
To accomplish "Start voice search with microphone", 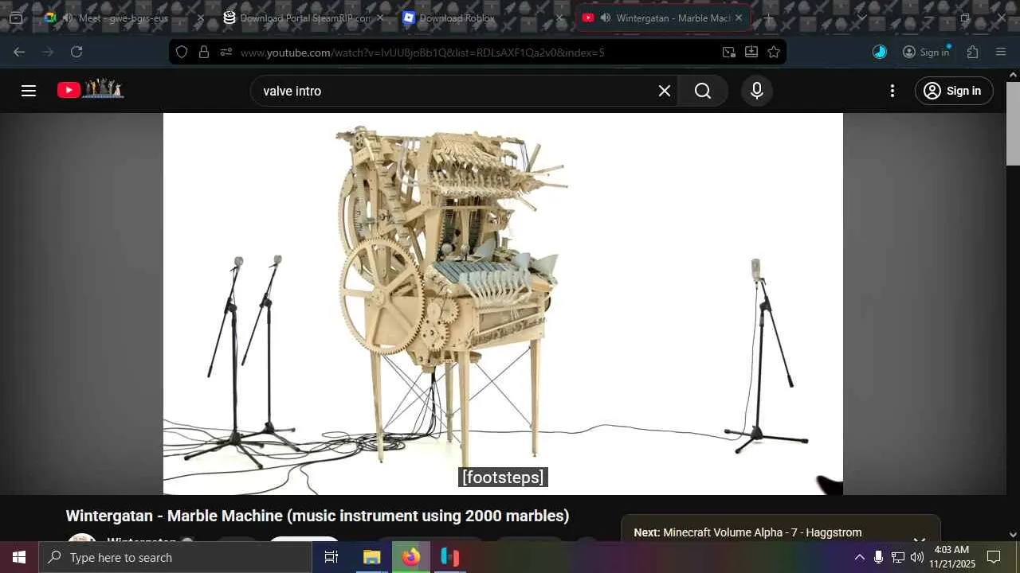I will point(757,91).
